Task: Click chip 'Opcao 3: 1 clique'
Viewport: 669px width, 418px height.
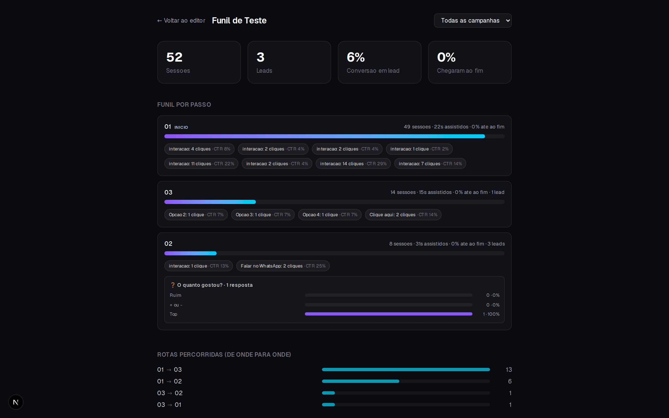Action: (263, 215)
